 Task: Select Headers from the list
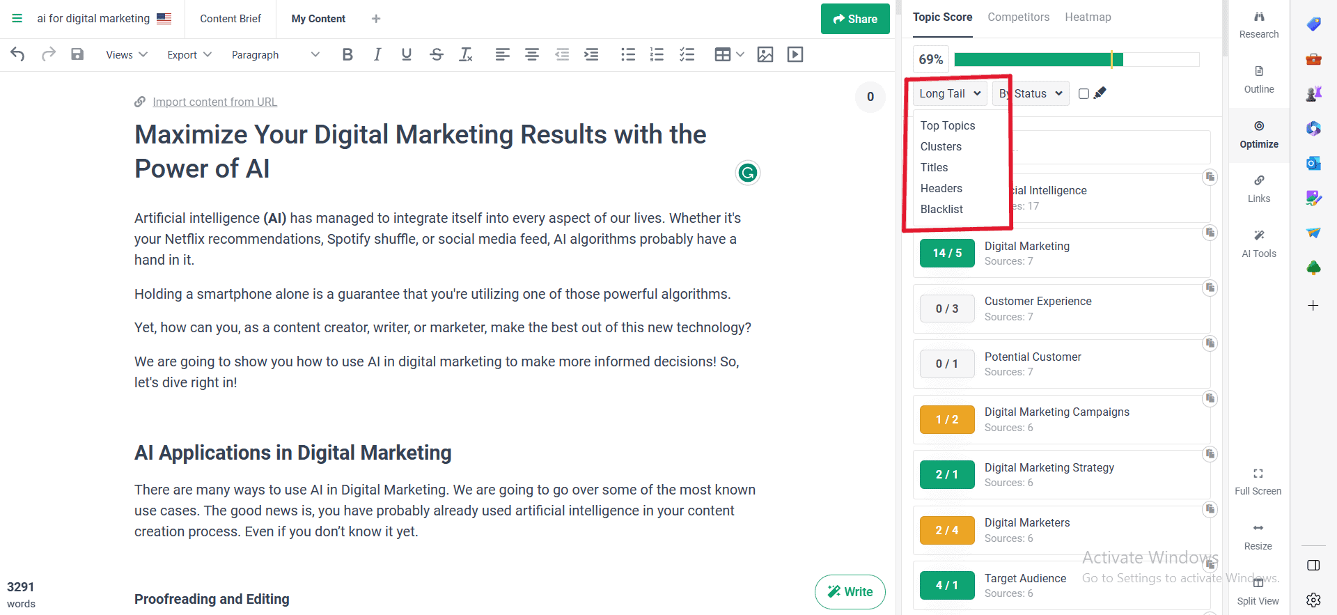pos(941,188)
